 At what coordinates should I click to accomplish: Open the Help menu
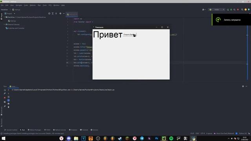point(63,5)
